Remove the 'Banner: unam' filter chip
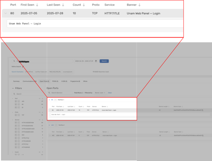Screen dimensions: 212x161 [105, 93]
